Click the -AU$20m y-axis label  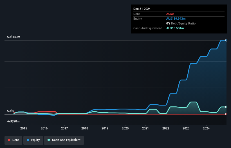coord(13,121)
